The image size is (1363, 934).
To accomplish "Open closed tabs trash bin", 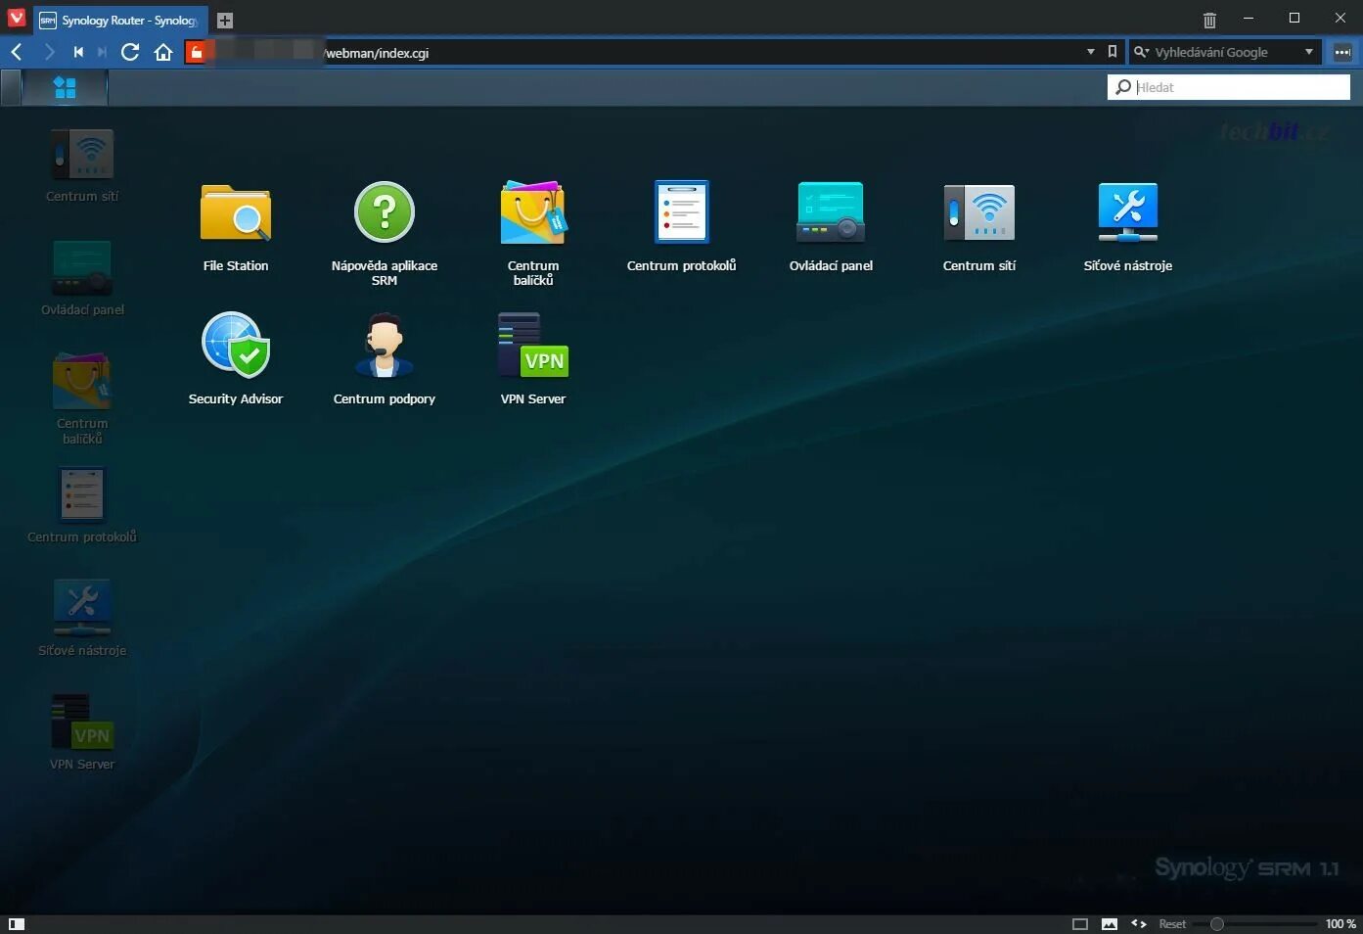I will pyautogui.click(x=1209, y=20).
